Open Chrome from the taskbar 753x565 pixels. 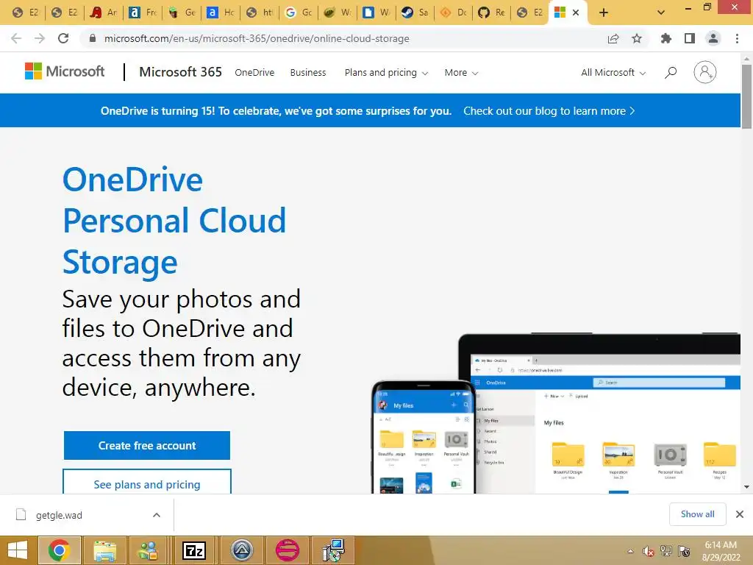[60, 550]
